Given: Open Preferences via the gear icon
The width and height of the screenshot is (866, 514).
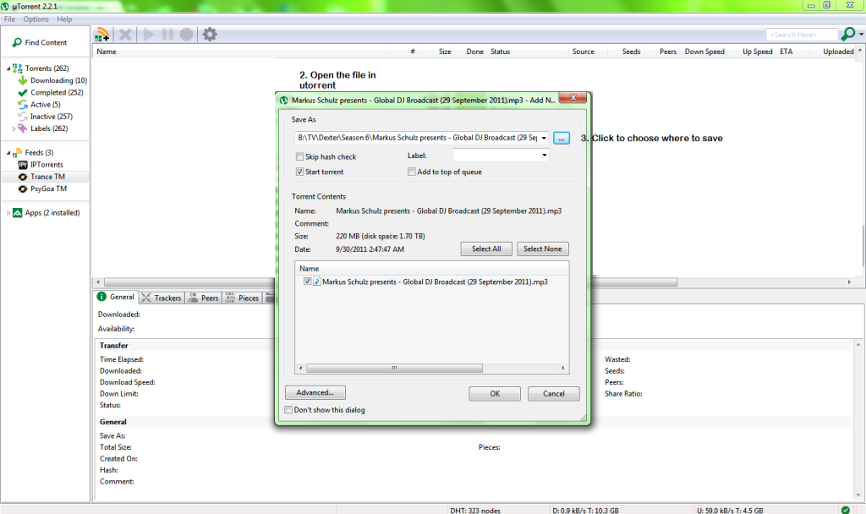Looking at the screenshot, I should coord(210,34).
